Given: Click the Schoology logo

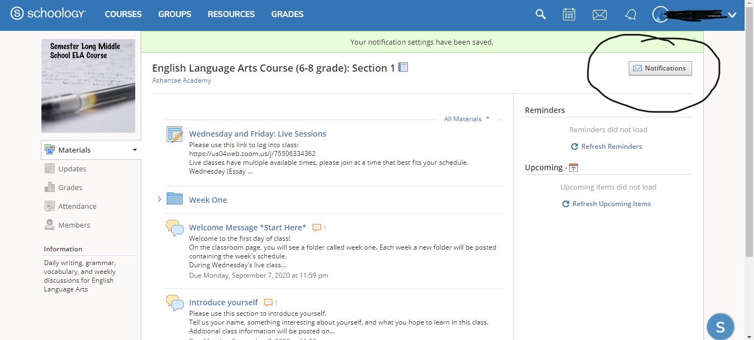Looking at the screenshot, I should pos(48,14).
